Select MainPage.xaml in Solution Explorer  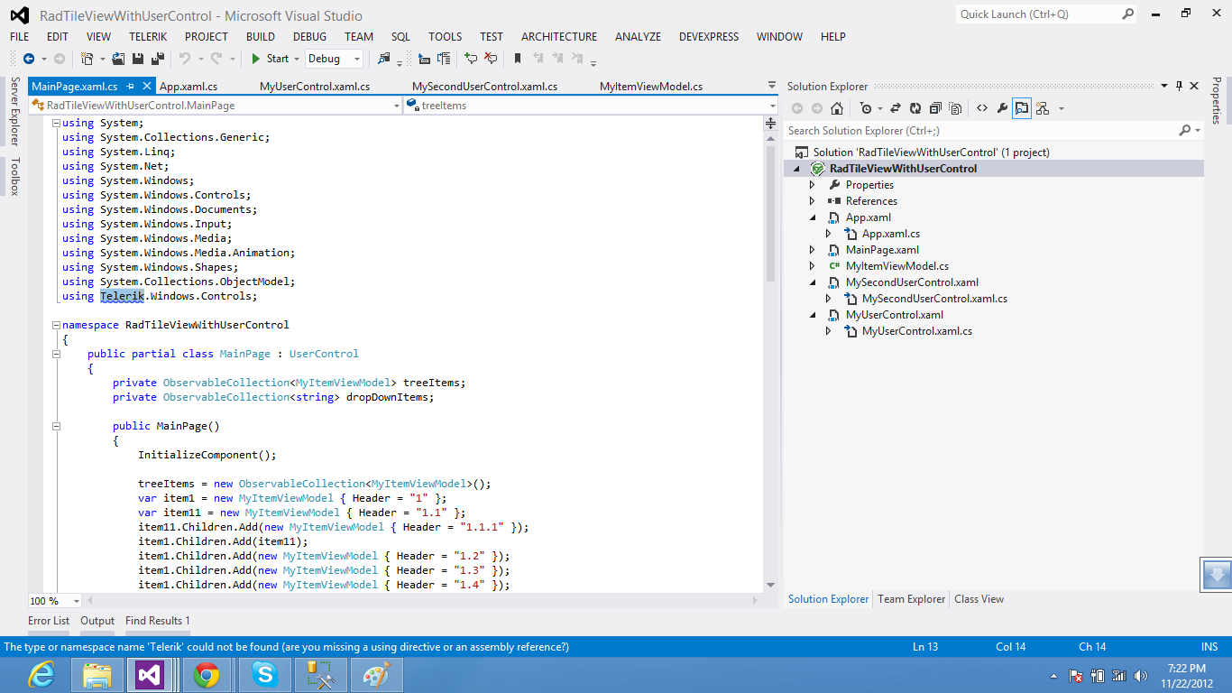click(x=882, y=250)
